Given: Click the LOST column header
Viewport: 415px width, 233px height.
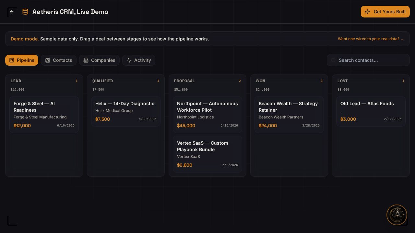Looking at the screenshot, I should pyautogui.click(x=342, y=81).
